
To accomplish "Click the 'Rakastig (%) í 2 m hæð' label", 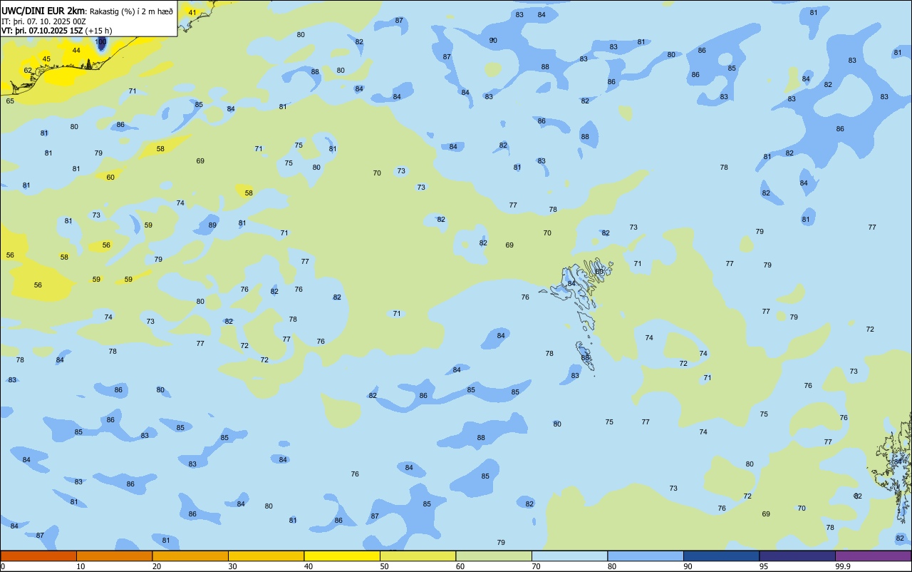I will tap(131, 11).
